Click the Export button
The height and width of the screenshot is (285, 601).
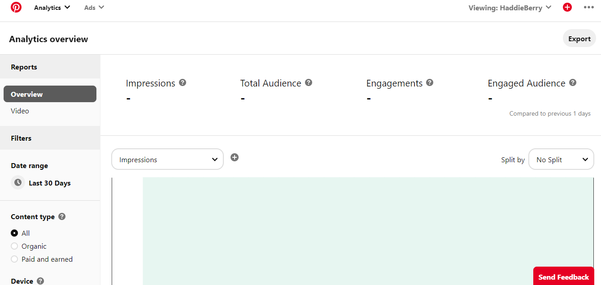(579, 39)
